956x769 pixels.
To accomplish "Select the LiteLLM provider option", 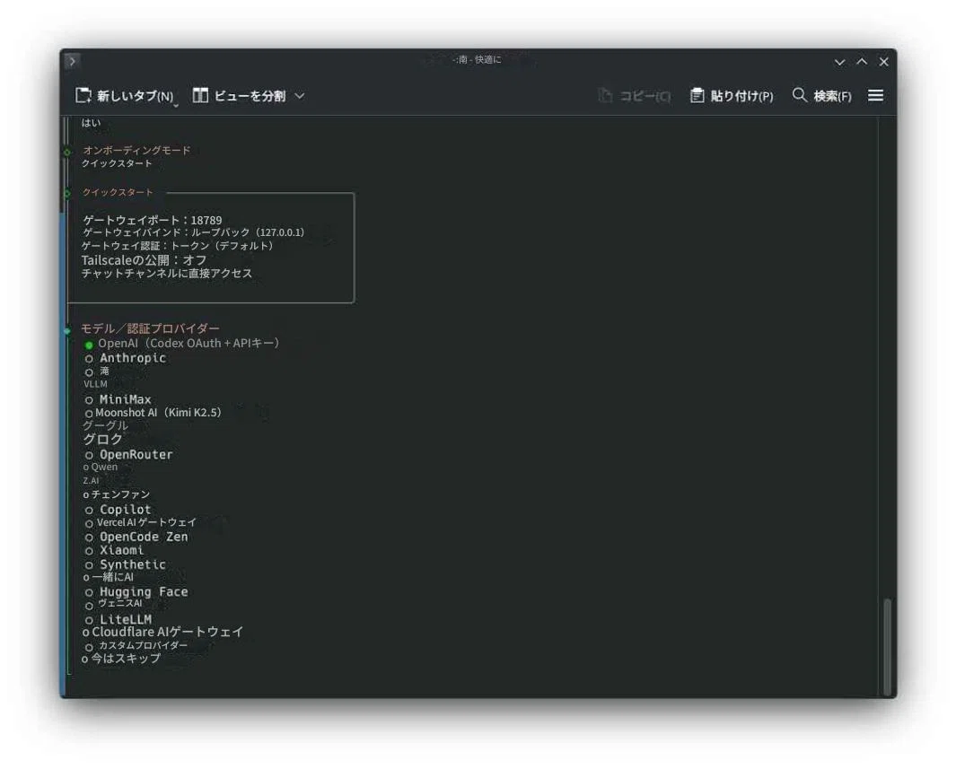I will tap(118, 619).
